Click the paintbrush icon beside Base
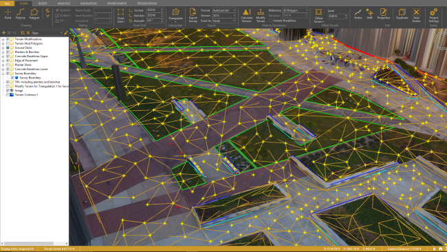This screenshot has width=447, height=252. (x=66, y=33)
